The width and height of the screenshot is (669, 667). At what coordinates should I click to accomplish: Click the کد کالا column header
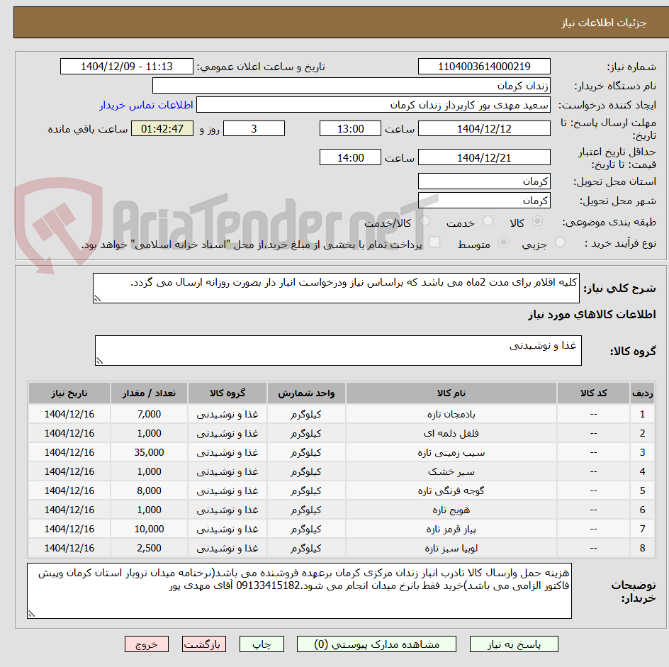tap(593, 393)
